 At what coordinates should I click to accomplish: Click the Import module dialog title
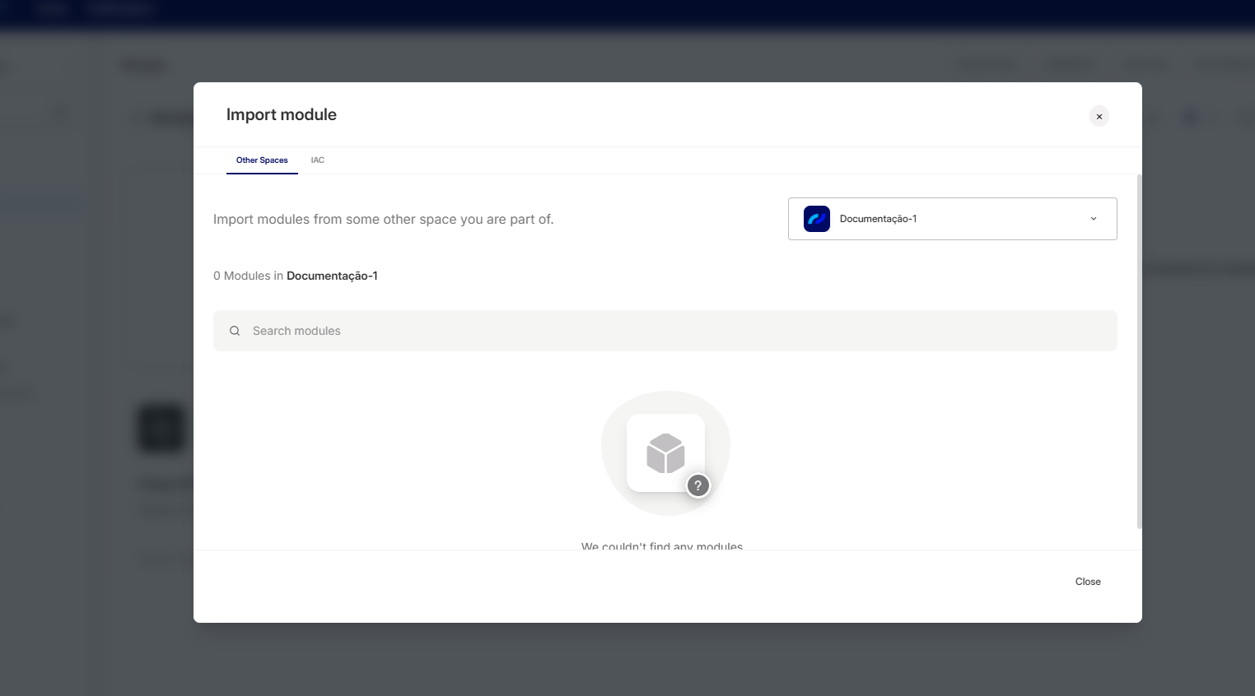point(281,115)
